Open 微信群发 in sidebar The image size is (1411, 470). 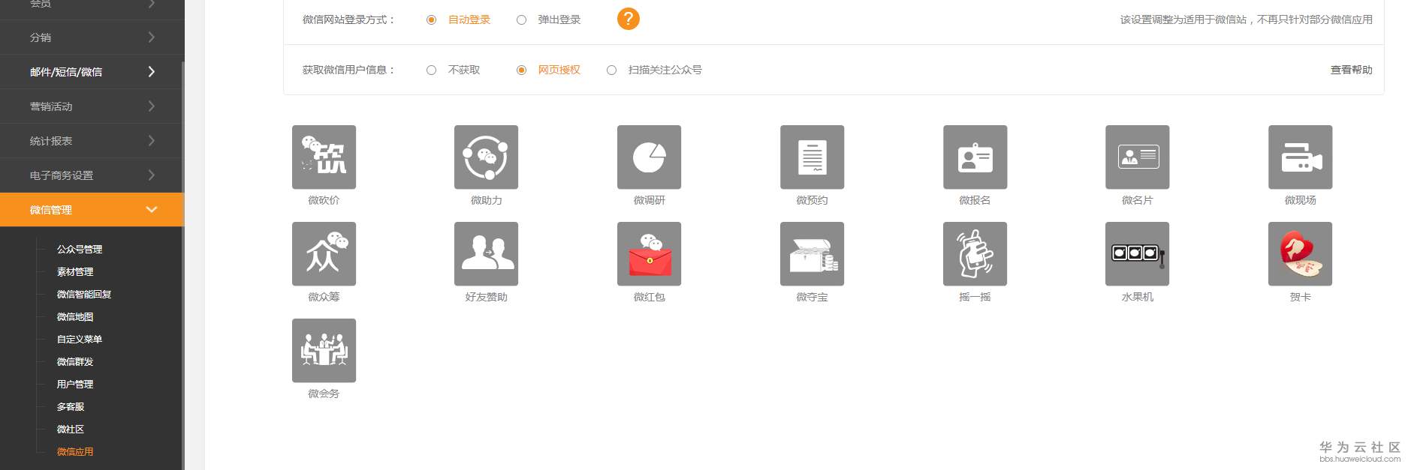(75, 362)
